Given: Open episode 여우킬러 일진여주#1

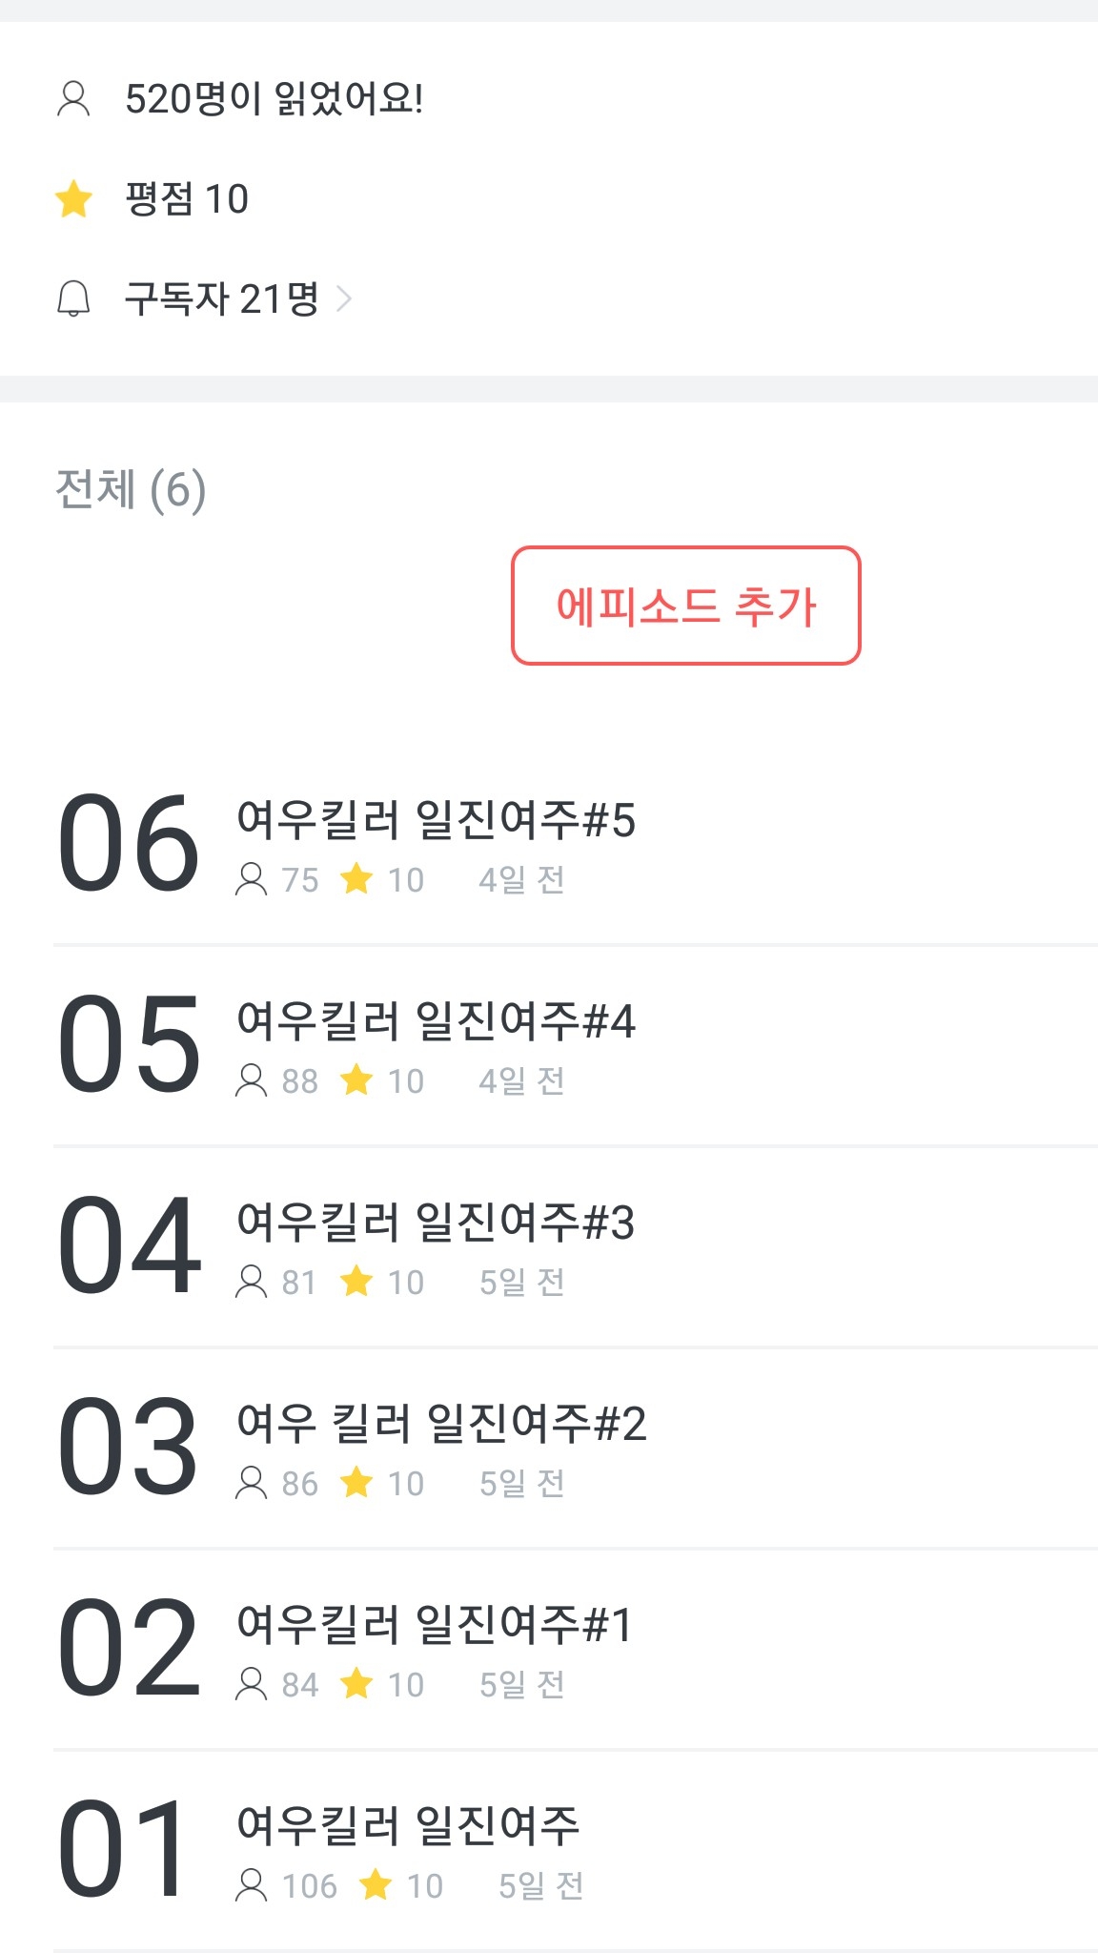Looking at the screenshot, I should 434,1625.
